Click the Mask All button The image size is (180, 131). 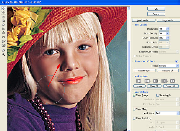point(154,86)
